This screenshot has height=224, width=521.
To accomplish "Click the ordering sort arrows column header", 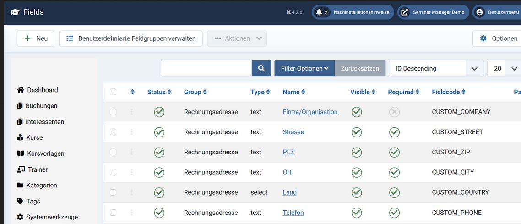I will click(x=132, y=92).
